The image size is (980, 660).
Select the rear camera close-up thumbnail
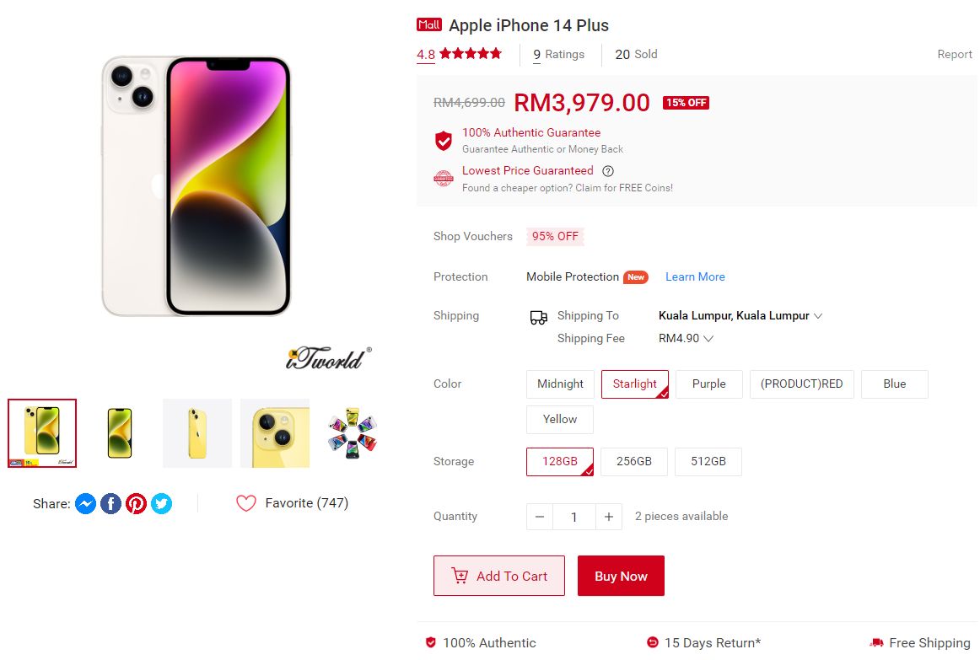[275, 432]
